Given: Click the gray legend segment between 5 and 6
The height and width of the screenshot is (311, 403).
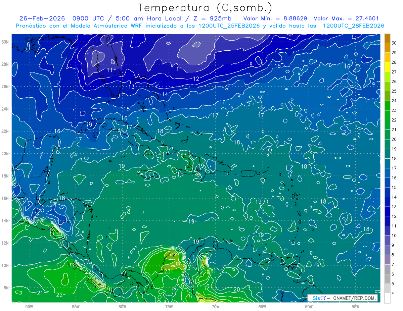Looking at the screenshot, I should click(x=388, y=279).
